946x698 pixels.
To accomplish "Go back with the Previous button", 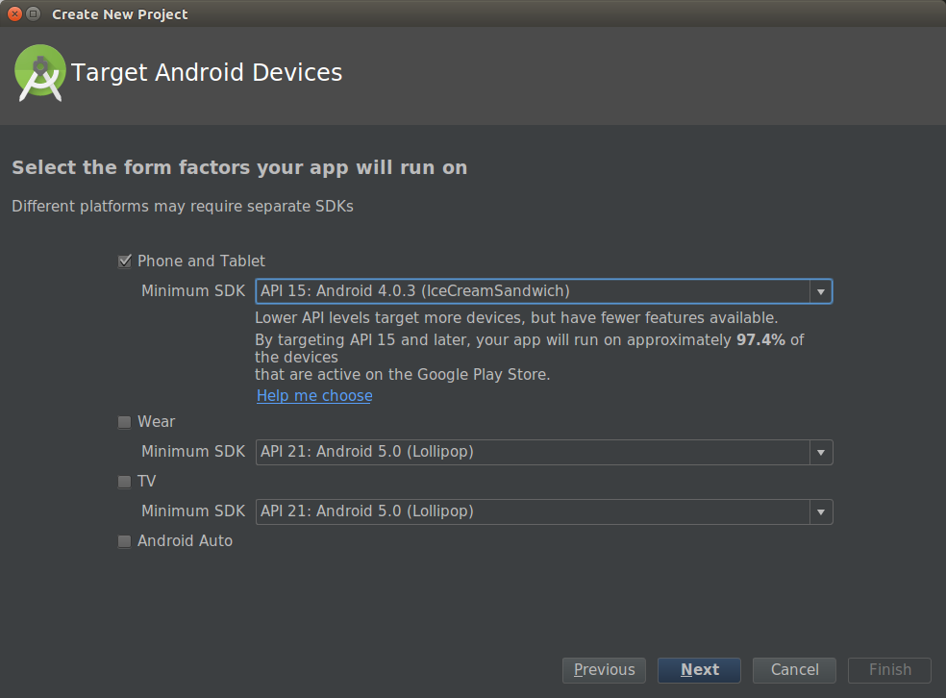I will [605, 670].
